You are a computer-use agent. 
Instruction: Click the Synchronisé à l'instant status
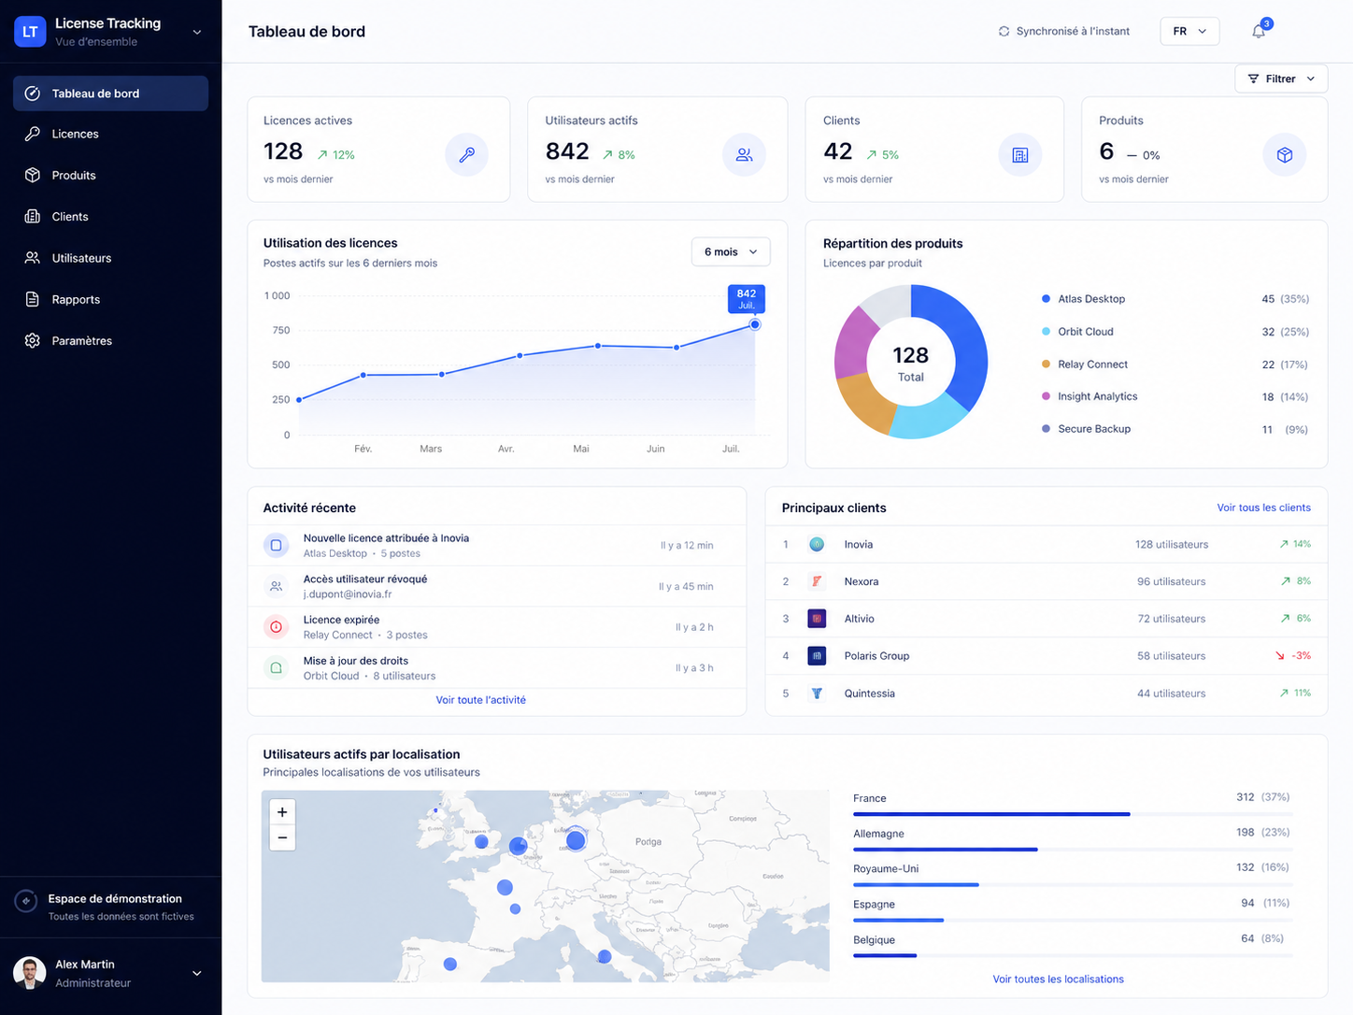pos(1063,31)
